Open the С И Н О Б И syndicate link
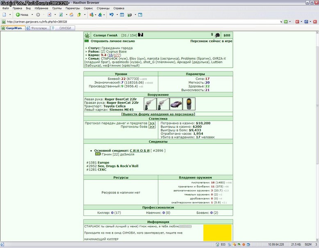The width and height of the screenshot is (319, 248). 139,151
